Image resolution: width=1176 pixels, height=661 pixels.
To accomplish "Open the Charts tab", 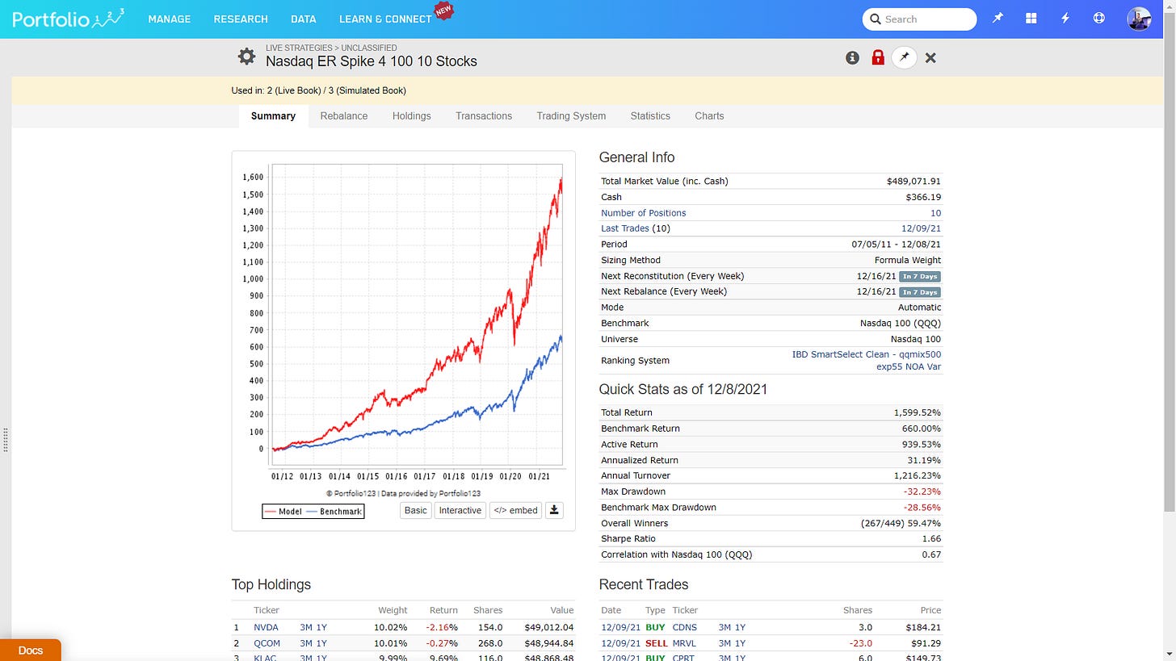I will pos(709,115).
